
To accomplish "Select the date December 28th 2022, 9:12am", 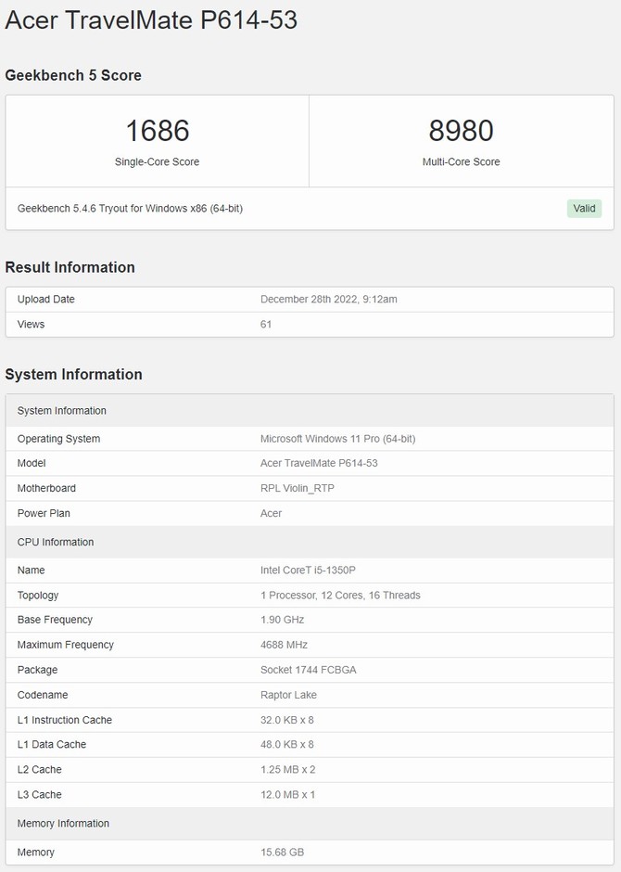I will coord(329,300).
